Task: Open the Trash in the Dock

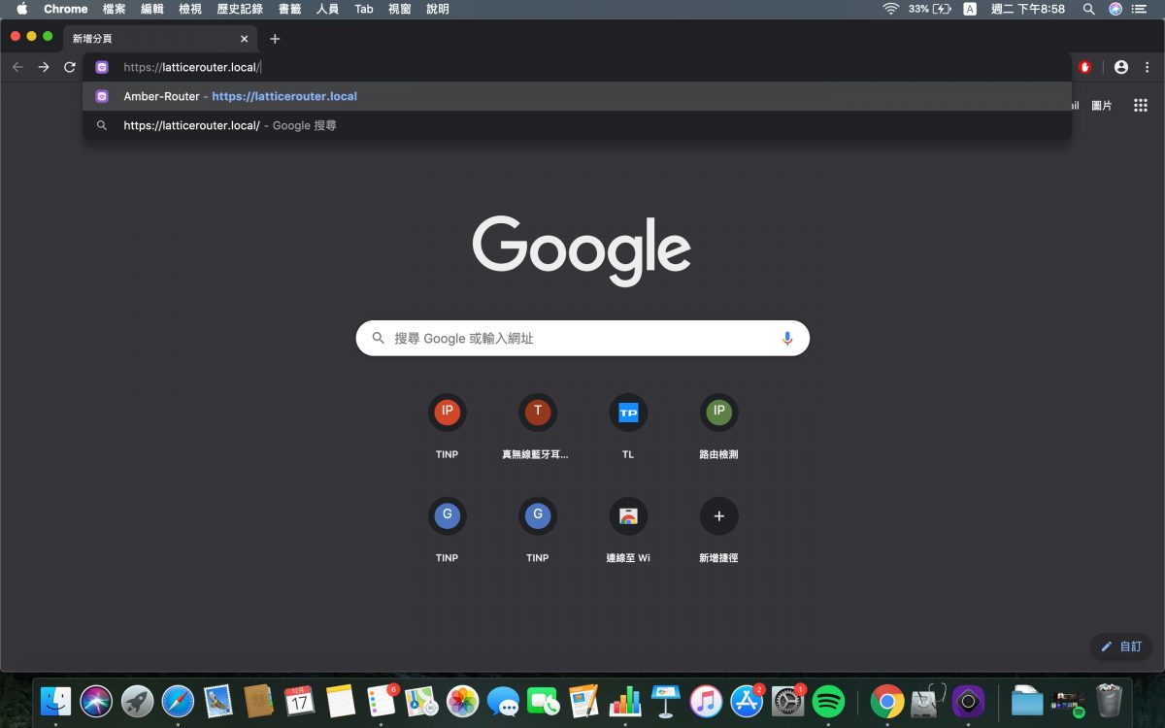Action: 1109,701
